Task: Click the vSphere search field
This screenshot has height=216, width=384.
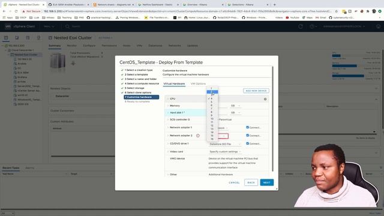Action: tap(76, 26)
